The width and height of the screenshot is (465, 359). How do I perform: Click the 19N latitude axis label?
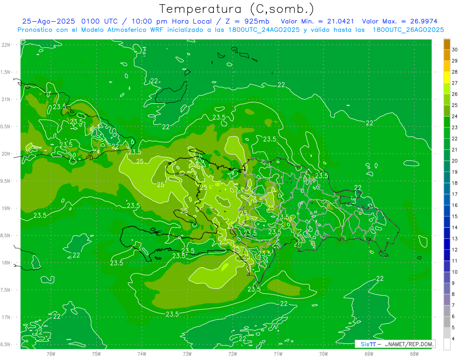pyautogui.click(x=7, y=208)
